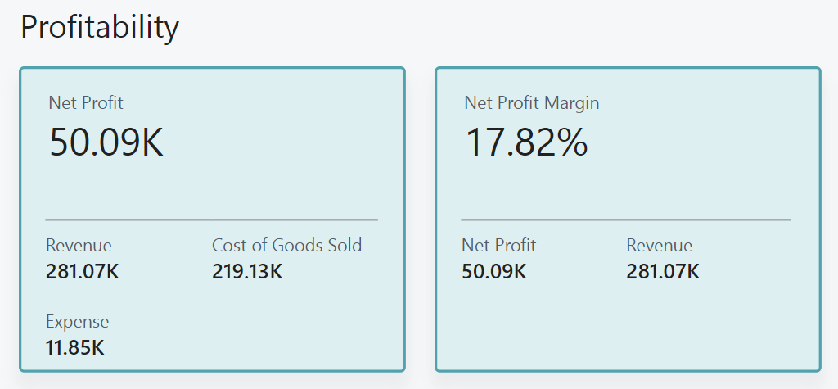The image size is (838, 389).
Task: Click empty space right of Expense value
Action: tap(246, 344)
